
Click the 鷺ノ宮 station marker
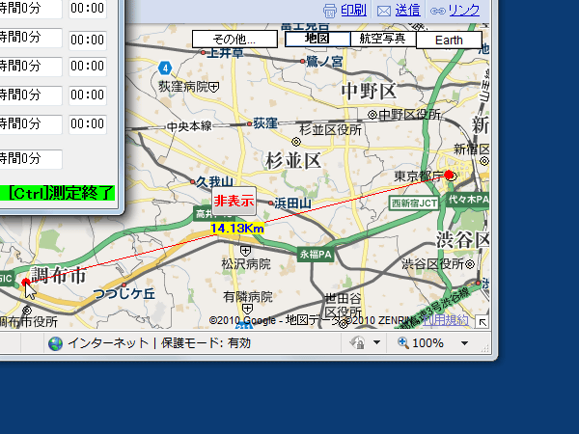302,62
